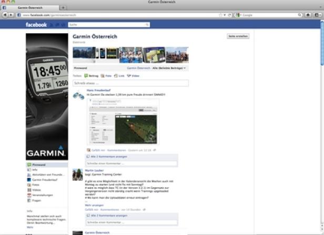324x235 pixels.
Task: Open the bookmarks toolbar button at far right
Action: [317, 15]
